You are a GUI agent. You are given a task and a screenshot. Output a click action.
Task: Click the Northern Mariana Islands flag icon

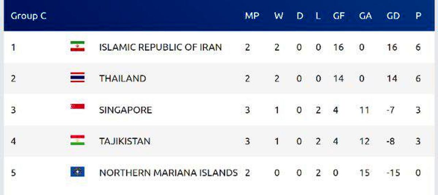pos(77,172)
